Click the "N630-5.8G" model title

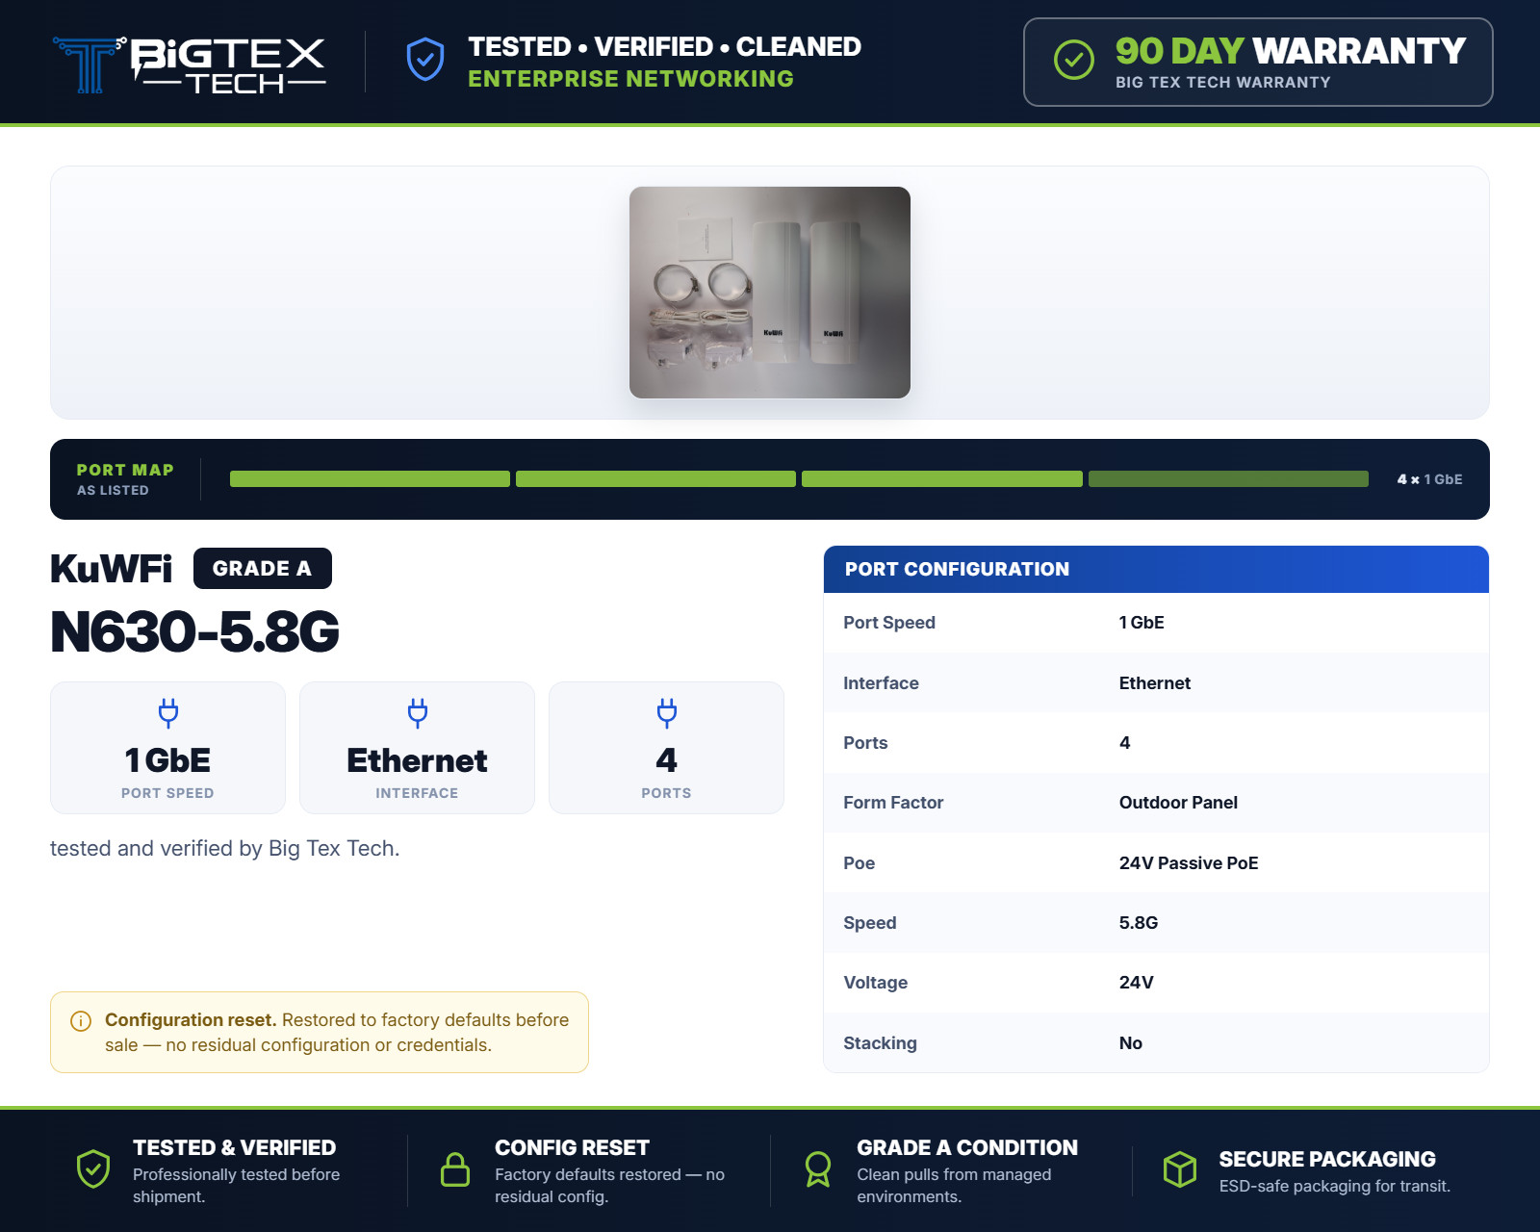pos(194,632)
